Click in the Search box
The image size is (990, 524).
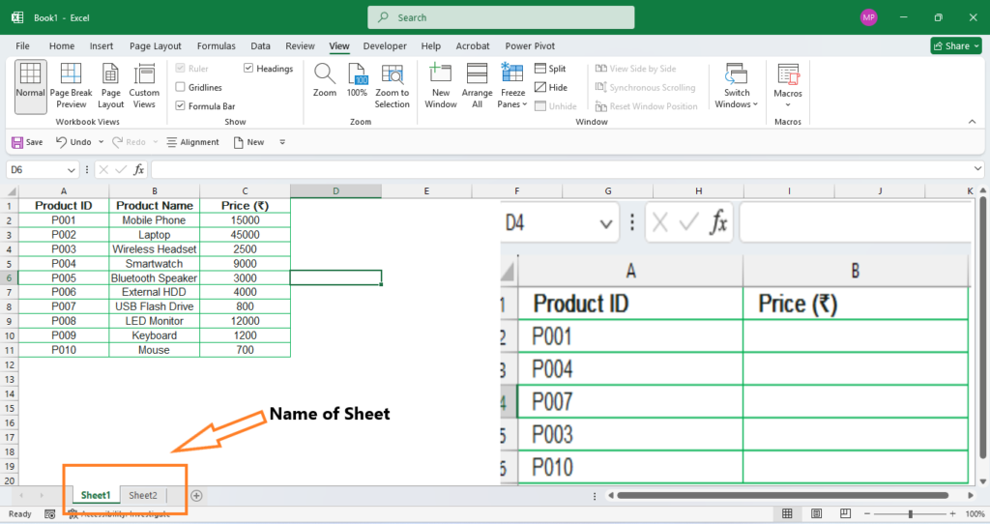[501, 17]
